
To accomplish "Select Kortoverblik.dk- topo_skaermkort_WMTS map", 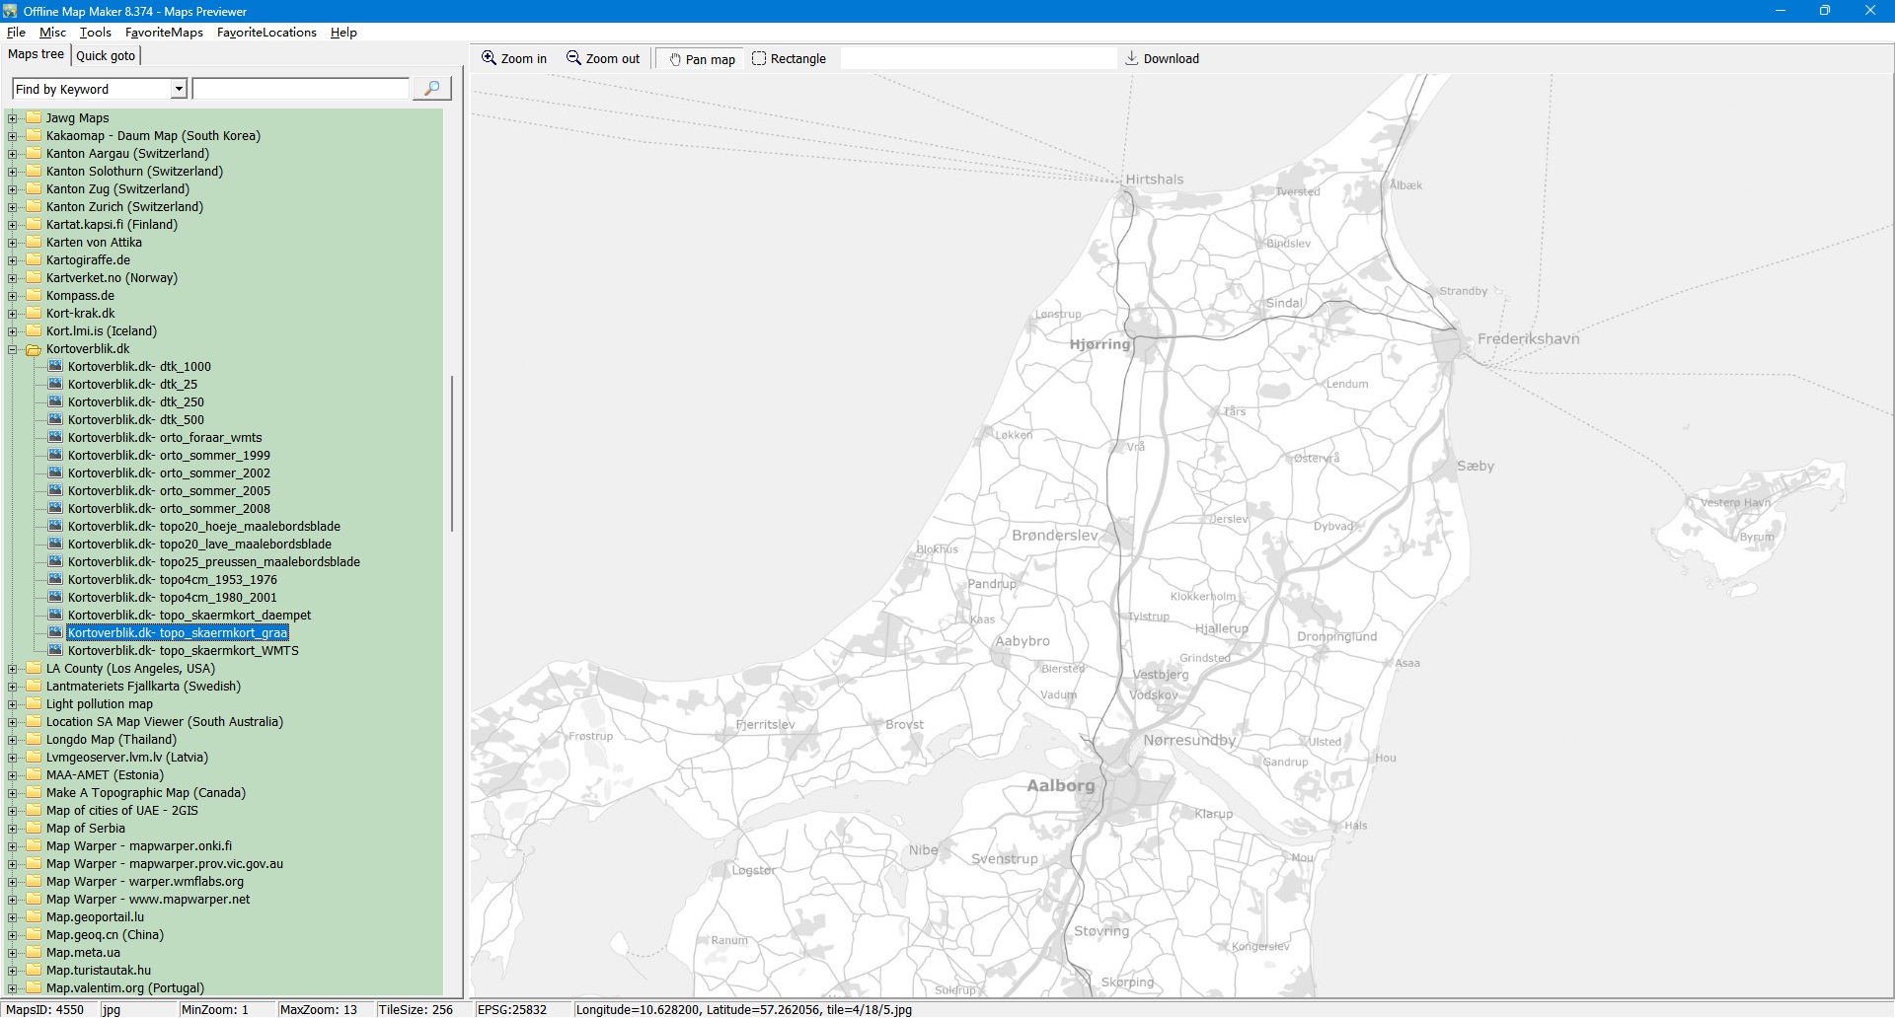I will [x=183, y=651].
